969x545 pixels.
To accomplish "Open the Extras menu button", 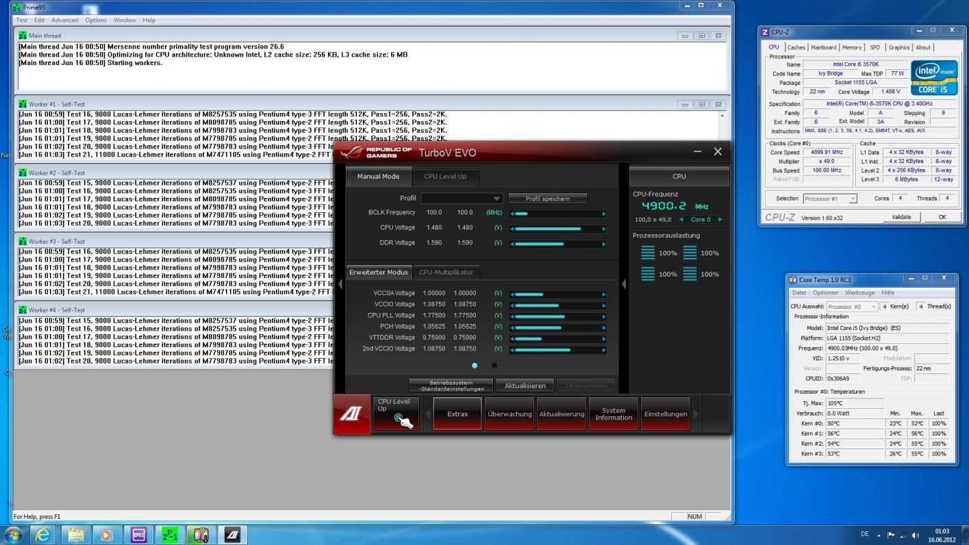I will click(x=457, y=414).
